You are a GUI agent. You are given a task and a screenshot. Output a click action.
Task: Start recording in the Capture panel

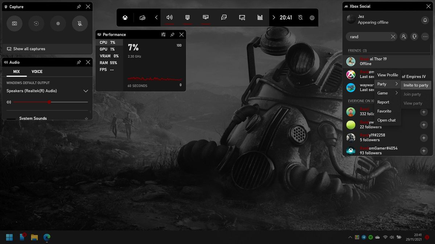58,23
